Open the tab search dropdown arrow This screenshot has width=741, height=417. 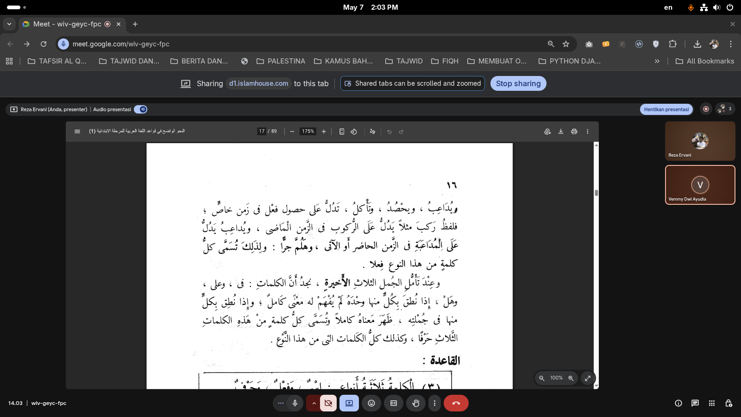pos(9,24)
